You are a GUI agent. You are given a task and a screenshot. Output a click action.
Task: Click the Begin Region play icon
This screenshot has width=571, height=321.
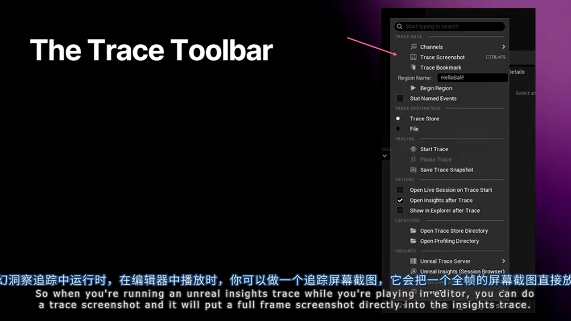[413, 88]
